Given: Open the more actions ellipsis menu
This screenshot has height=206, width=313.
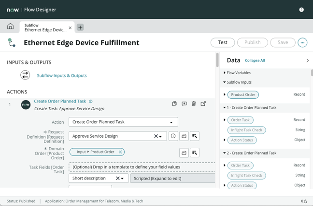Looking at the screenshot, I should click(302, 42).
